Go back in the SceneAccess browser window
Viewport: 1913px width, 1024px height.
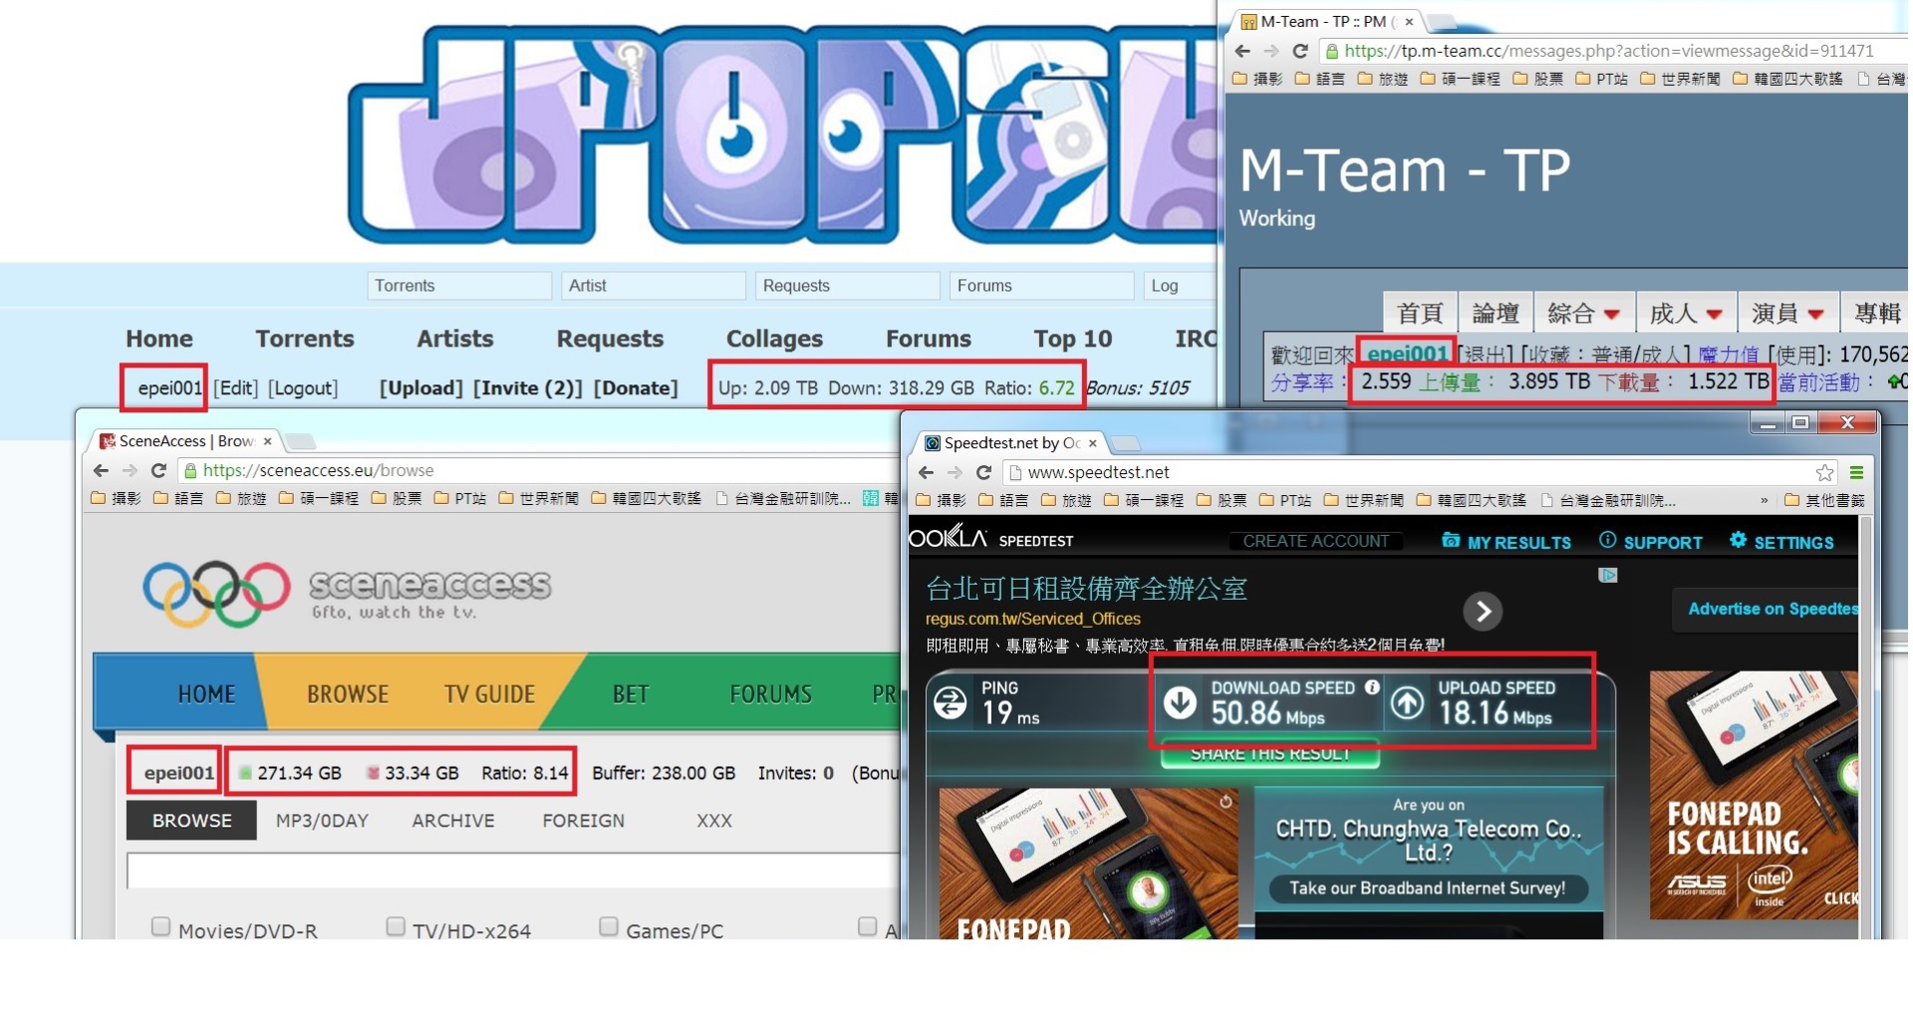[x=101, y=470]
